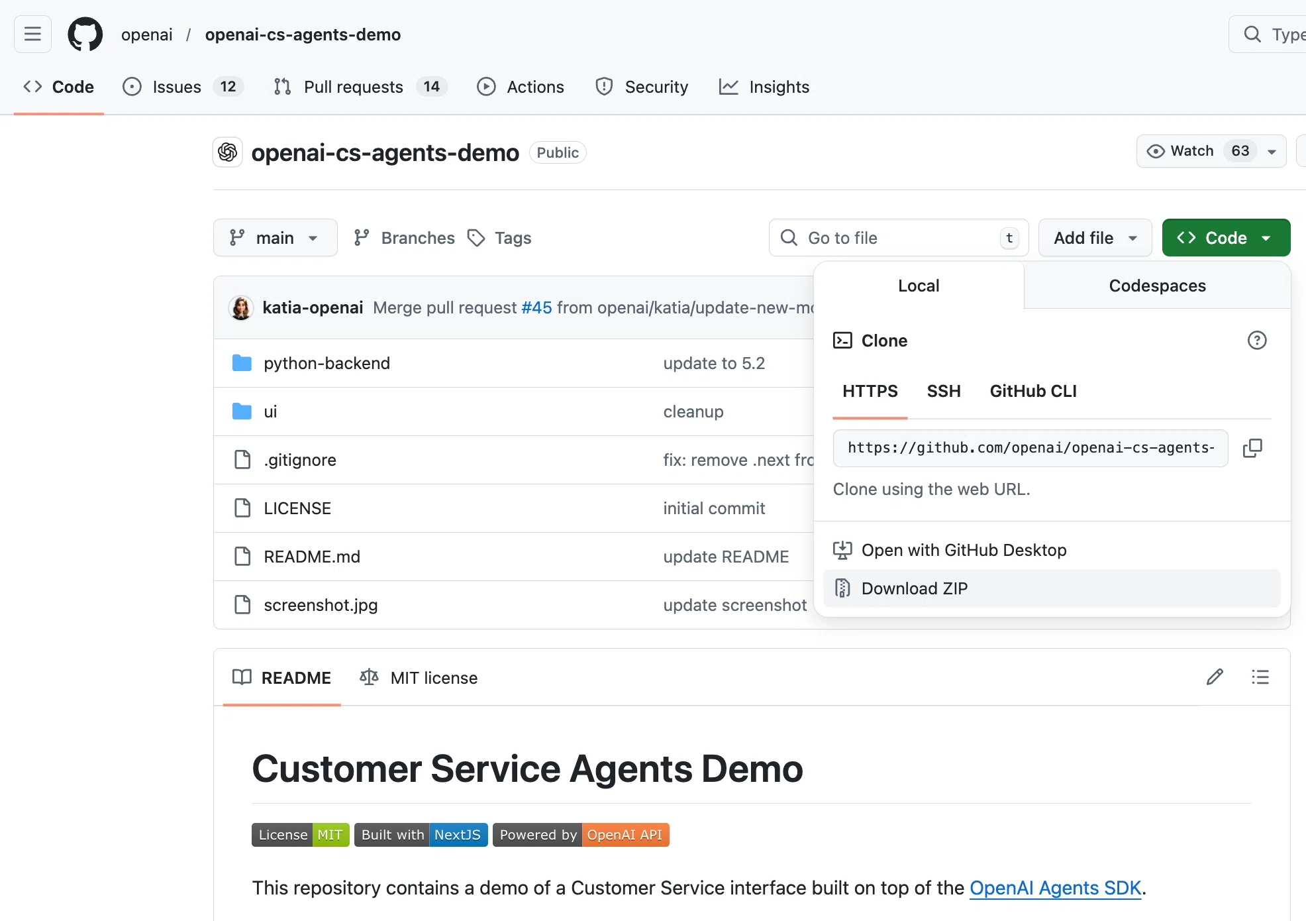Show README outline list icon
The image size is (1306, 921).
pos(1260,677)
